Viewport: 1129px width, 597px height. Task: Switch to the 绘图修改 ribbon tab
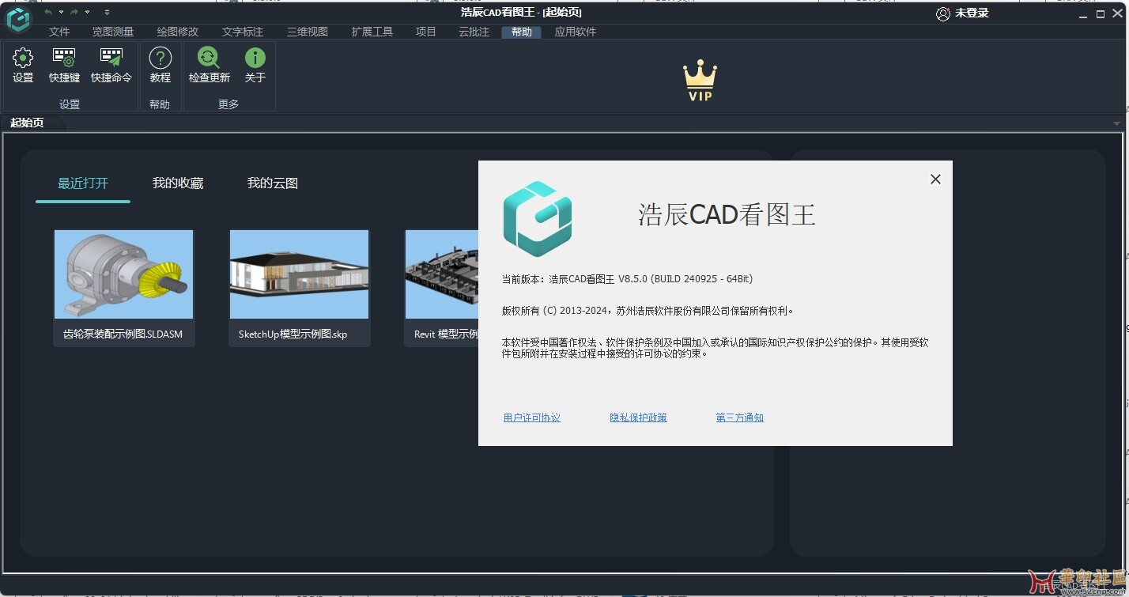tap(178, 32)
